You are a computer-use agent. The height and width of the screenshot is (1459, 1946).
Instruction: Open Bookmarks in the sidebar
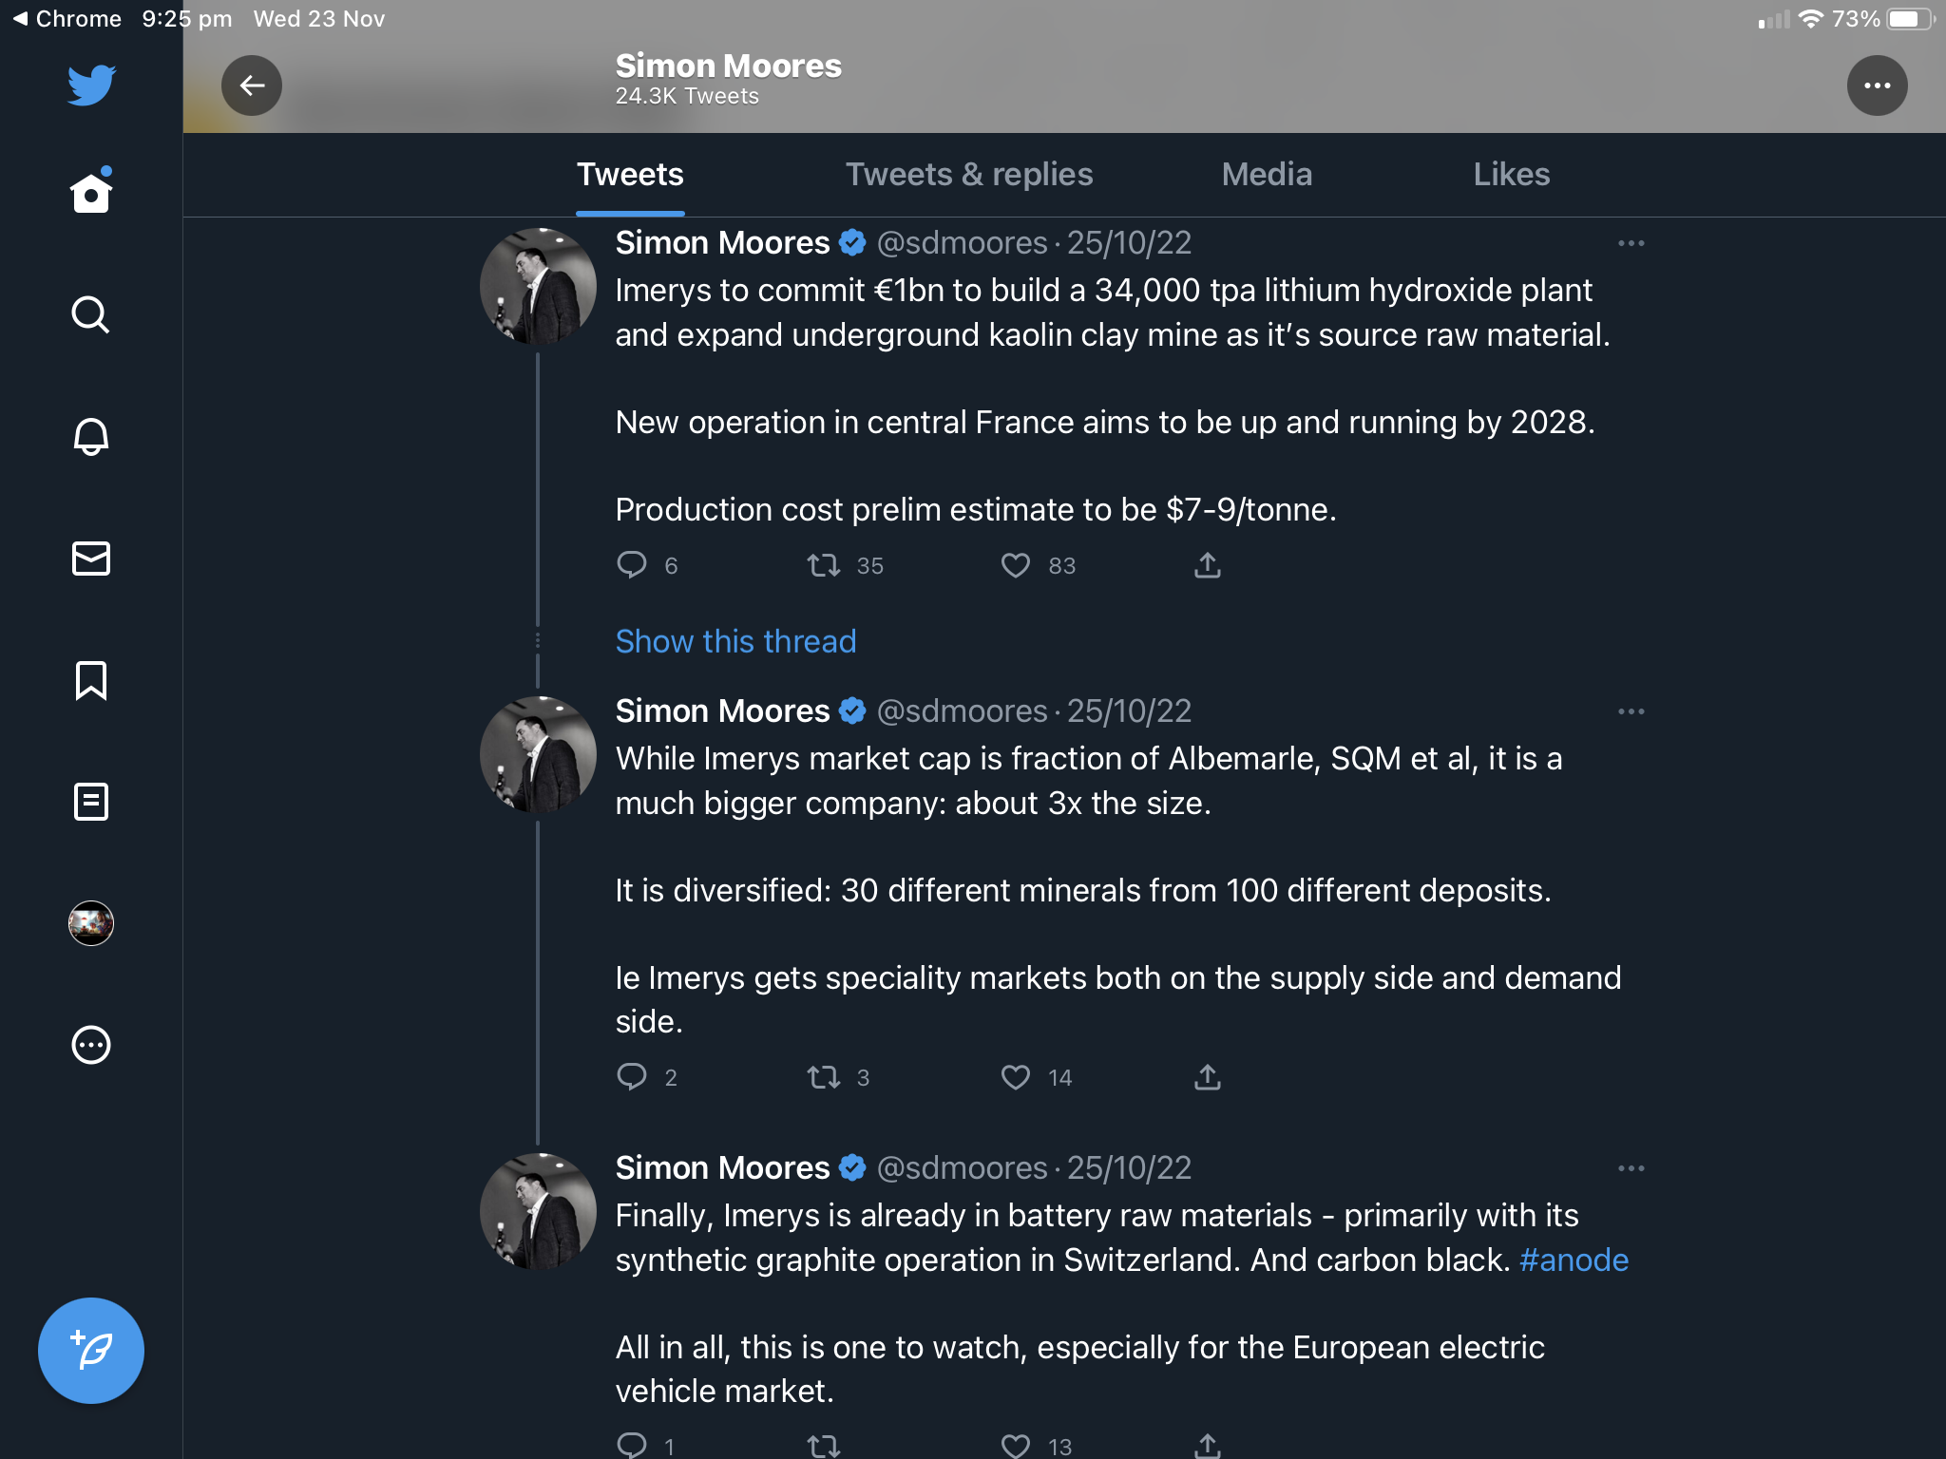click(91, 680)
